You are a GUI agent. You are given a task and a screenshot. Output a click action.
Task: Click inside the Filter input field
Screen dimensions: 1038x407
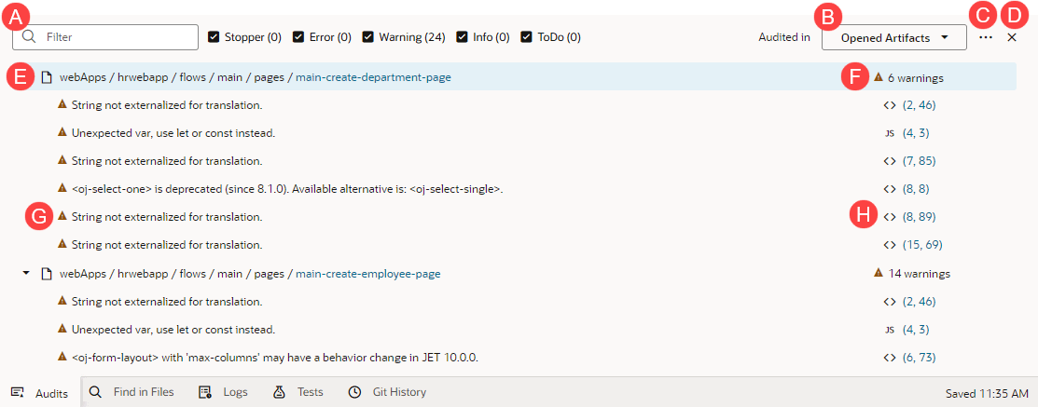[105, 37]
